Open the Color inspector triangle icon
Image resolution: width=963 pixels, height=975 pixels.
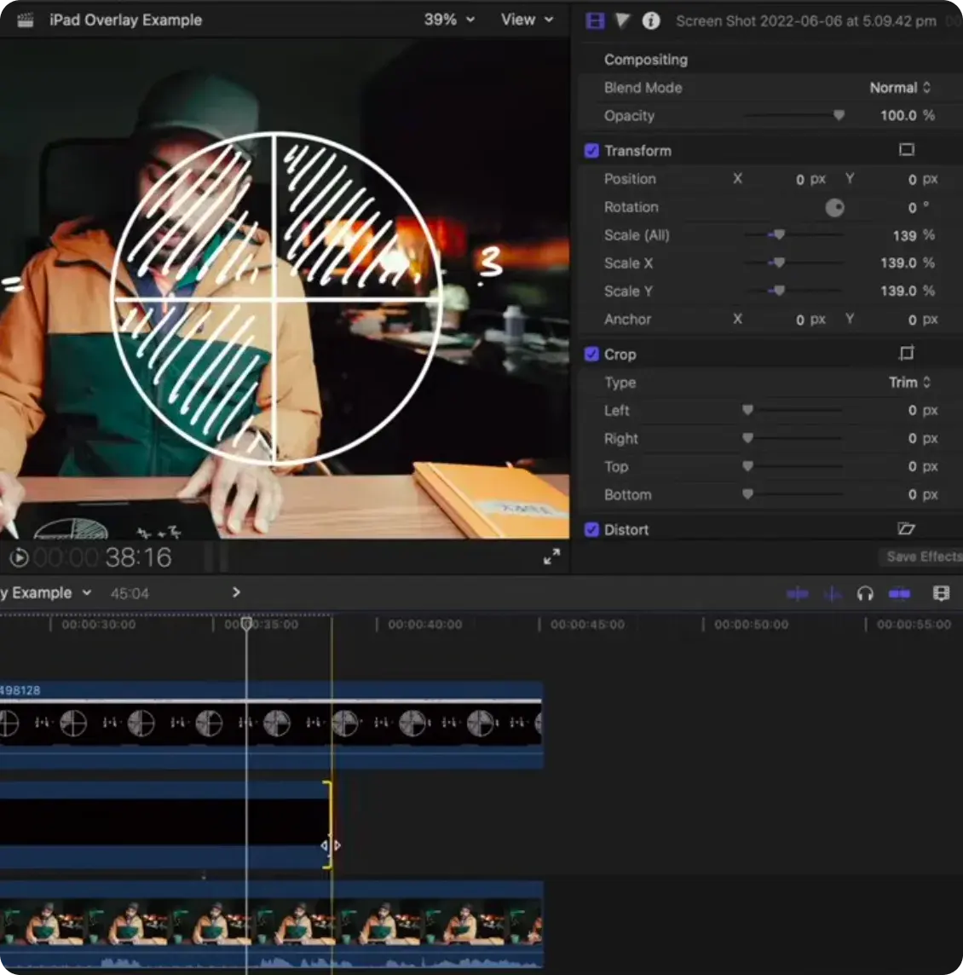coord(622,20)
